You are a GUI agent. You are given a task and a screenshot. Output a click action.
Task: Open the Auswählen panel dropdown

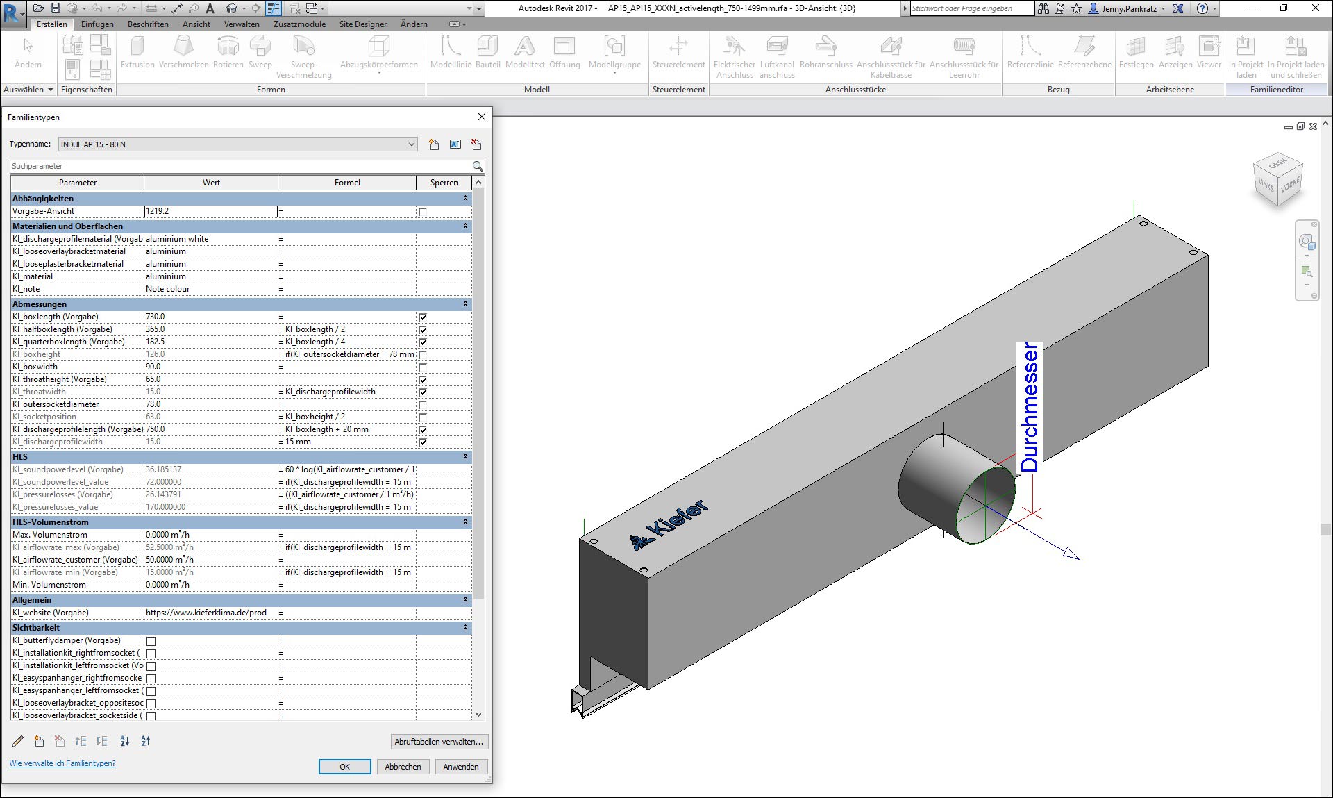pyautogui.click(x=28, y=90)
